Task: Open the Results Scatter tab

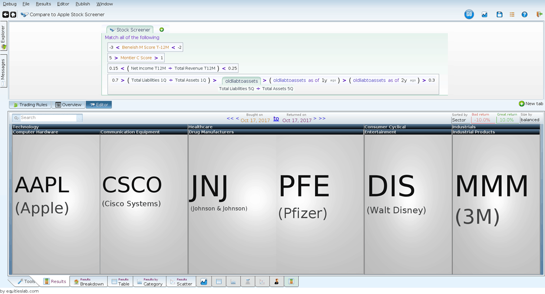Action: point(181,282)
